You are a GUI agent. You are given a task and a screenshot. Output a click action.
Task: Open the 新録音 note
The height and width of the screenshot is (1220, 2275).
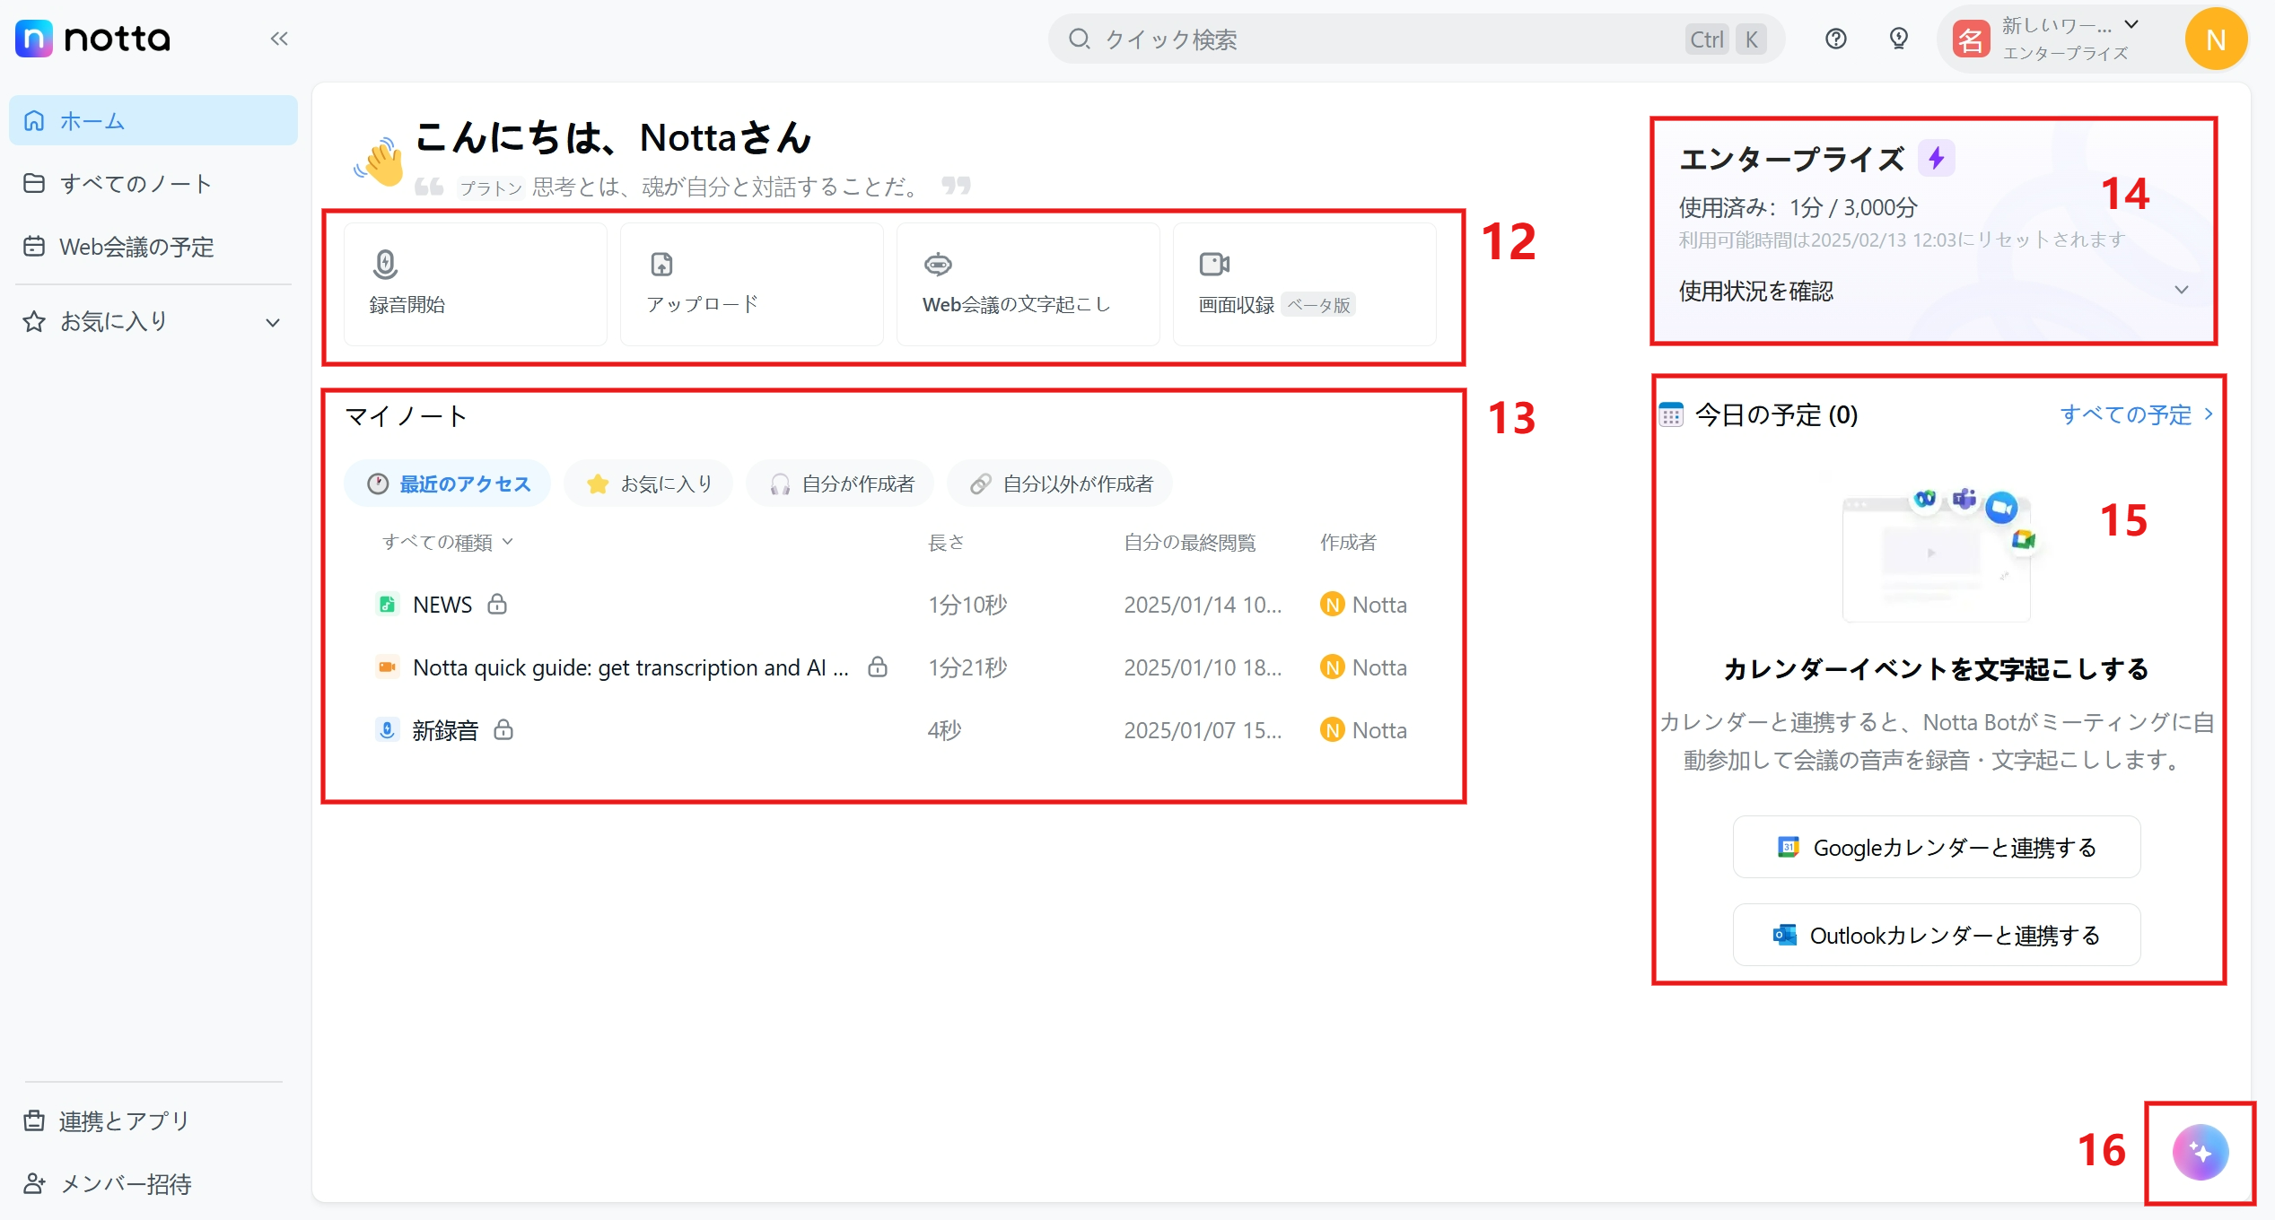[x=445, y=730]
